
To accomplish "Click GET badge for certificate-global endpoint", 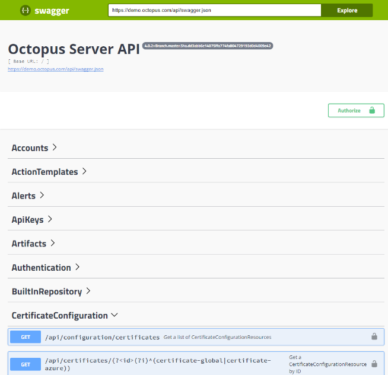I will pyautogui.click(x=26, y=364).
